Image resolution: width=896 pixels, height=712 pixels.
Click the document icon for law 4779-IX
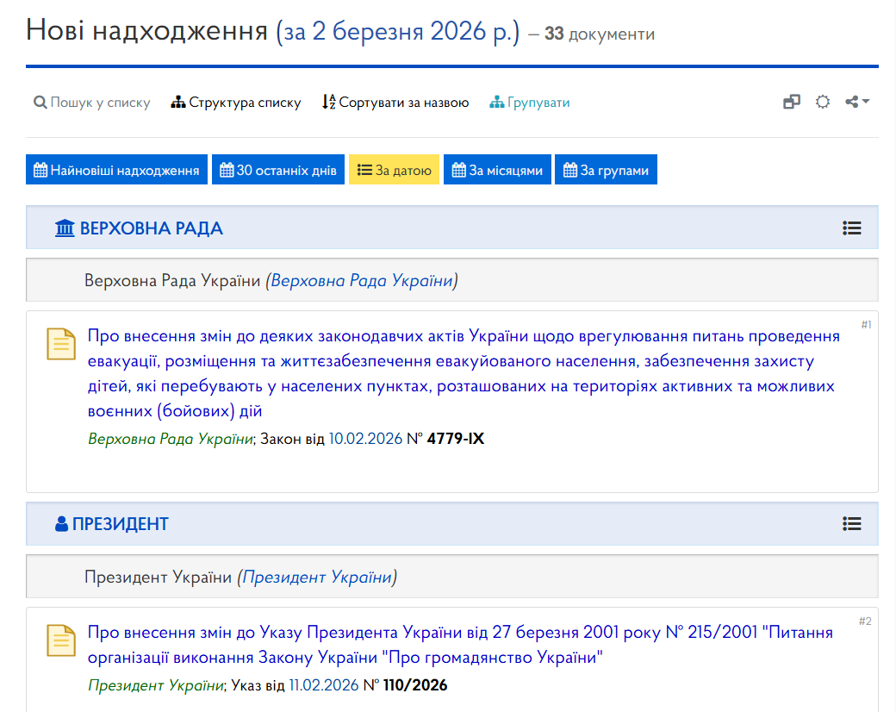[x=61, y=345]
